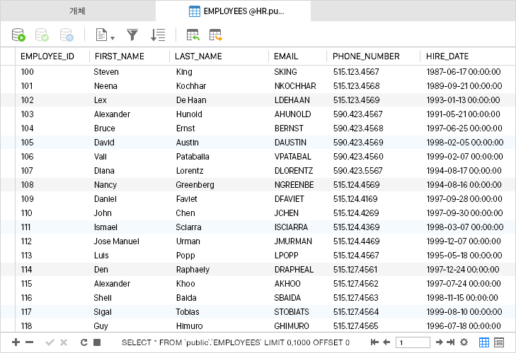Screen dimensions: 516x353
Task: Switch to grid view
Action: coord(485,342)
